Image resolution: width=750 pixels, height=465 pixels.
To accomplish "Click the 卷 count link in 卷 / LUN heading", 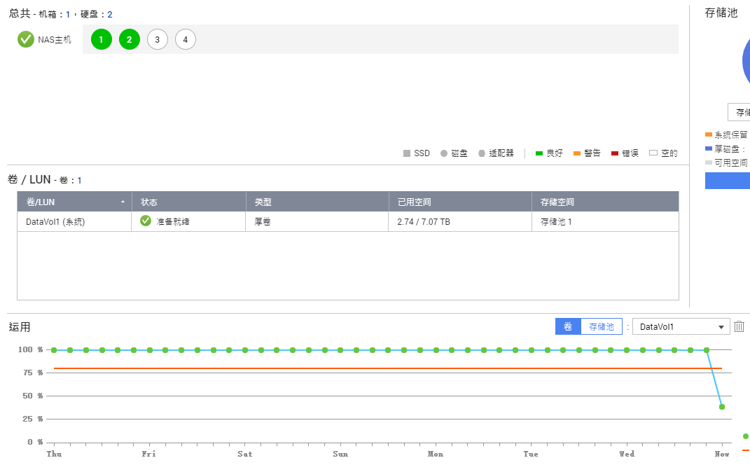I will coord(79,181).
